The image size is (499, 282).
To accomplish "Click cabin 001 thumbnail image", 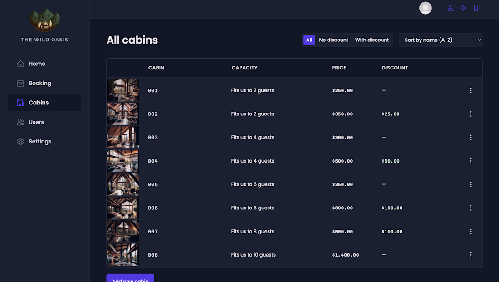I will point(123,90).
